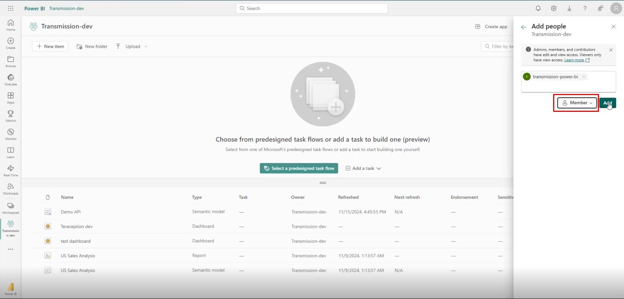This screenshot has width=624, height=299.
Task: Dismiss the access info message
Action: click(611, 50)
